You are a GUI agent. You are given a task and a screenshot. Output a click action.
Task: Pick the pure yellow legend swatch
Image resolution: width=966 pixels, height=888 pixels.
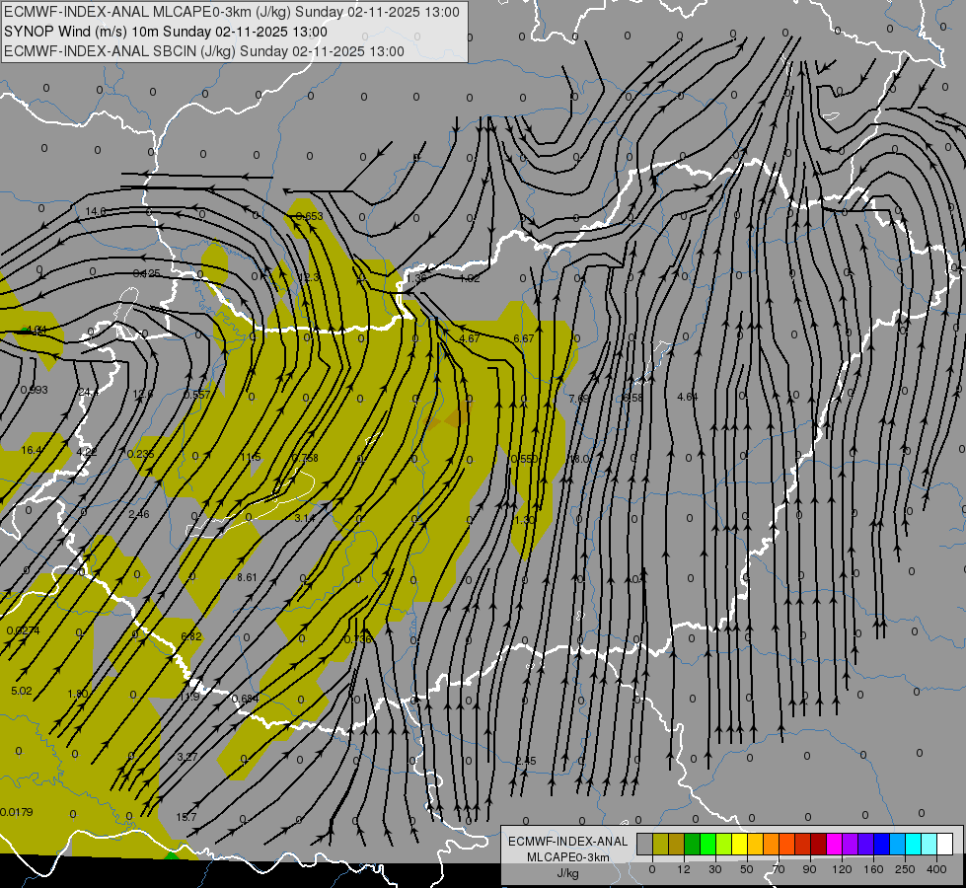[x=739, y=845]
